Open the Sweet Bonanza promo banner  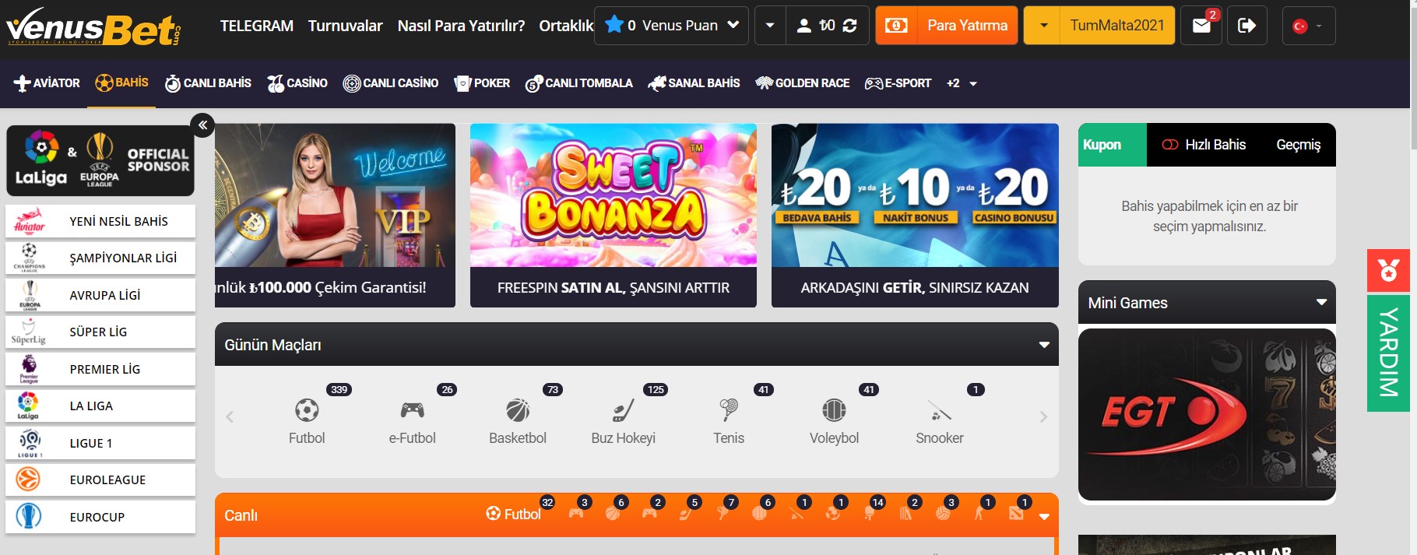614,215
